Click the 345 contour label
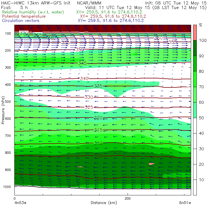 (83, 63)
